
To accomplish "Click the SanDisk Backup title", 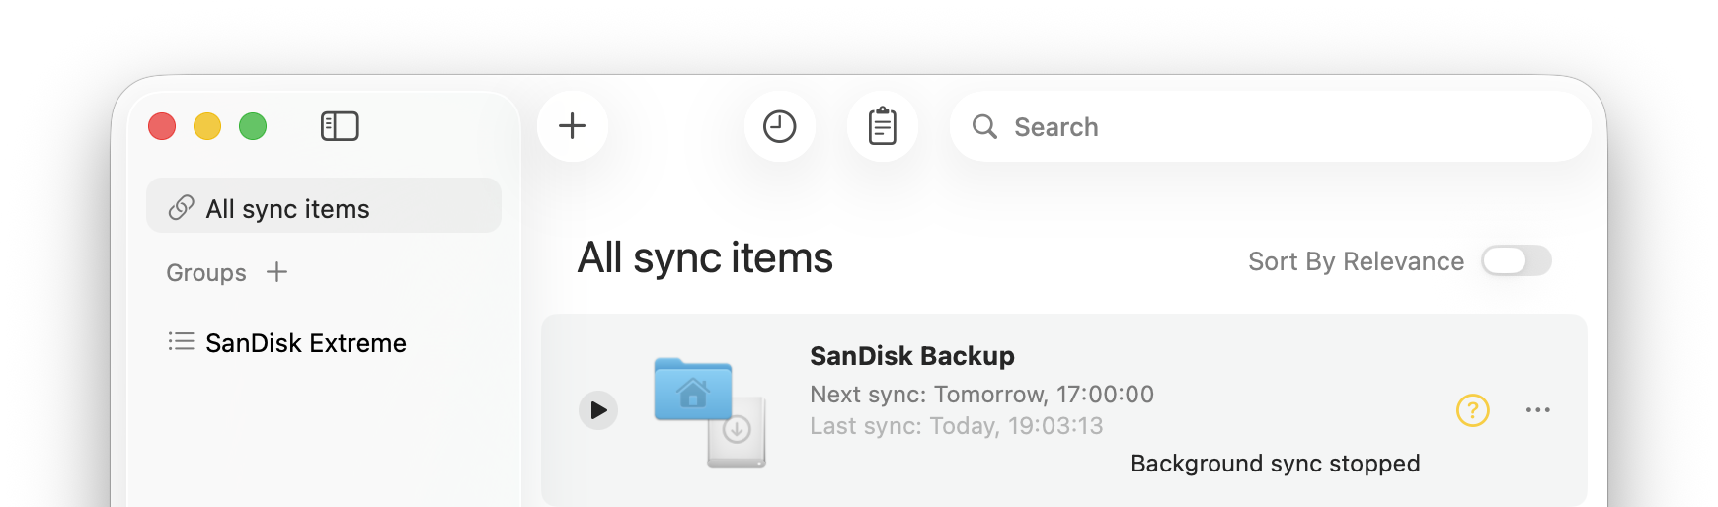I will (911, 356).
